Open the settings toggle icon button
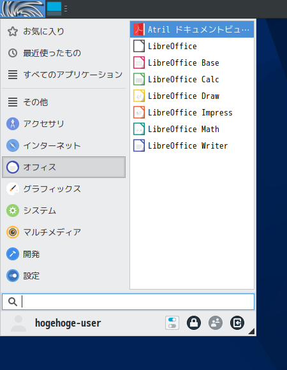The width and height of the screenshot is (287, 370). tap(172, 323)
